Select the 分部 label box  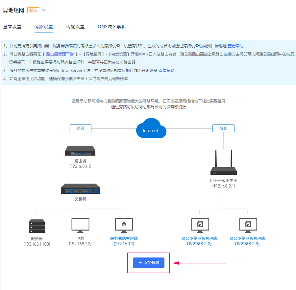pos(224,128)
